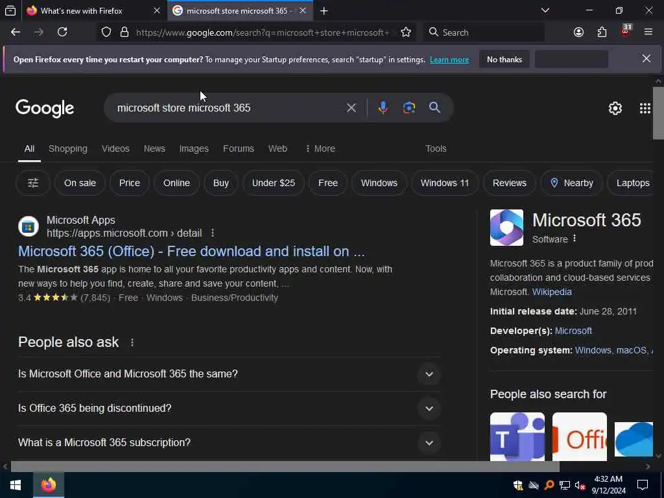Show site security lock information

pos(124,32)
